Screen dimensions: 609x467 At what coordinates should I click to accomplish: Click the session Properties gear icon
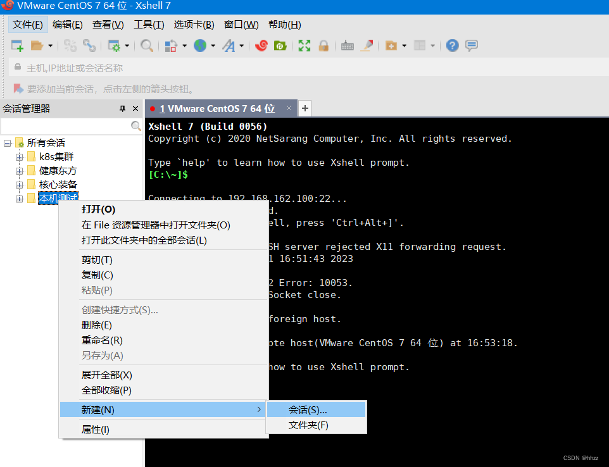115,45
